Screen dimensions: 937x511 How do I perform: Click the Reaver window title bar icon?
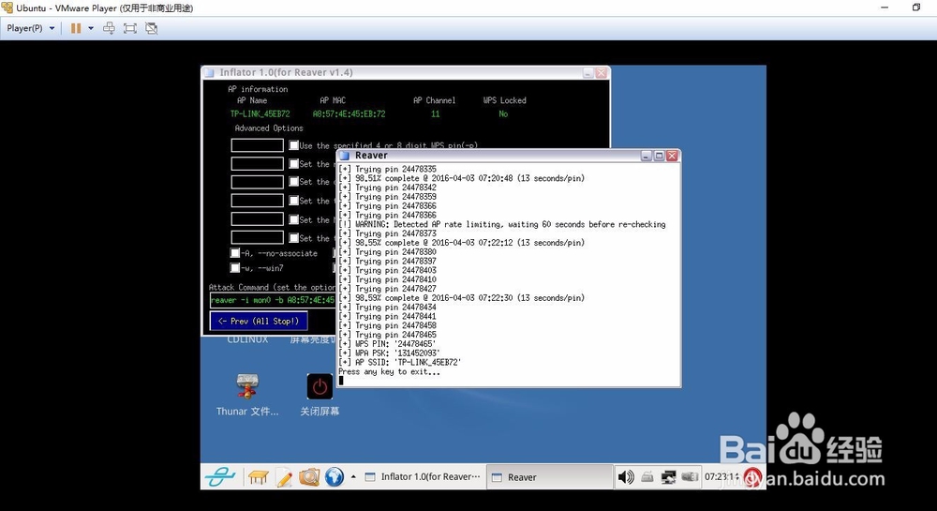(345, 156)
